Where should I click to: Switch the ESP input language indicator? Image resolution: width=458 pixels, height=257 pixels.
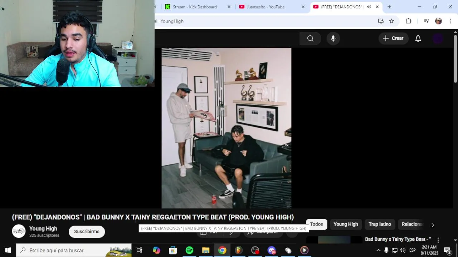click(413, 250)
